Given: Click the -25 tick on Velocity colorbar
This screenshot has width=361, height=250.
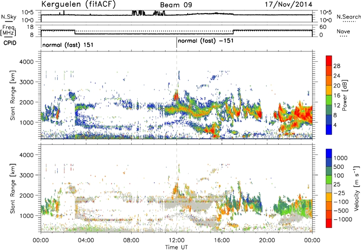Looking at the screenshot, I should tap(339, 193).
